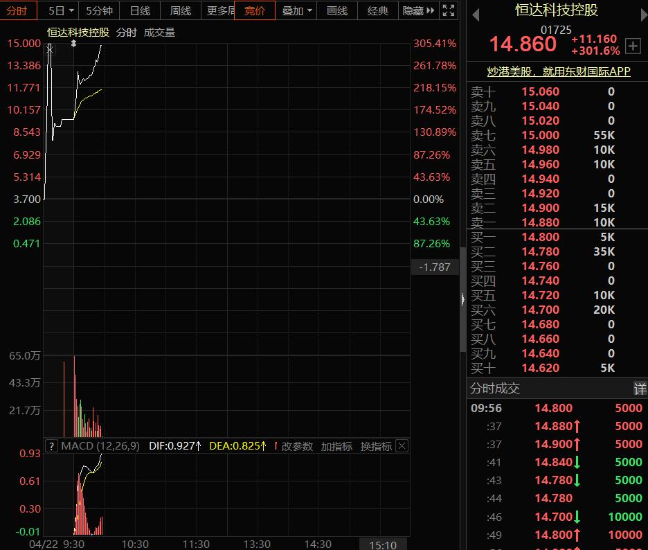The height and width of the screenshot is (550, 648).
Task: Add stock to watchlist plus icon
Action: 633,46
